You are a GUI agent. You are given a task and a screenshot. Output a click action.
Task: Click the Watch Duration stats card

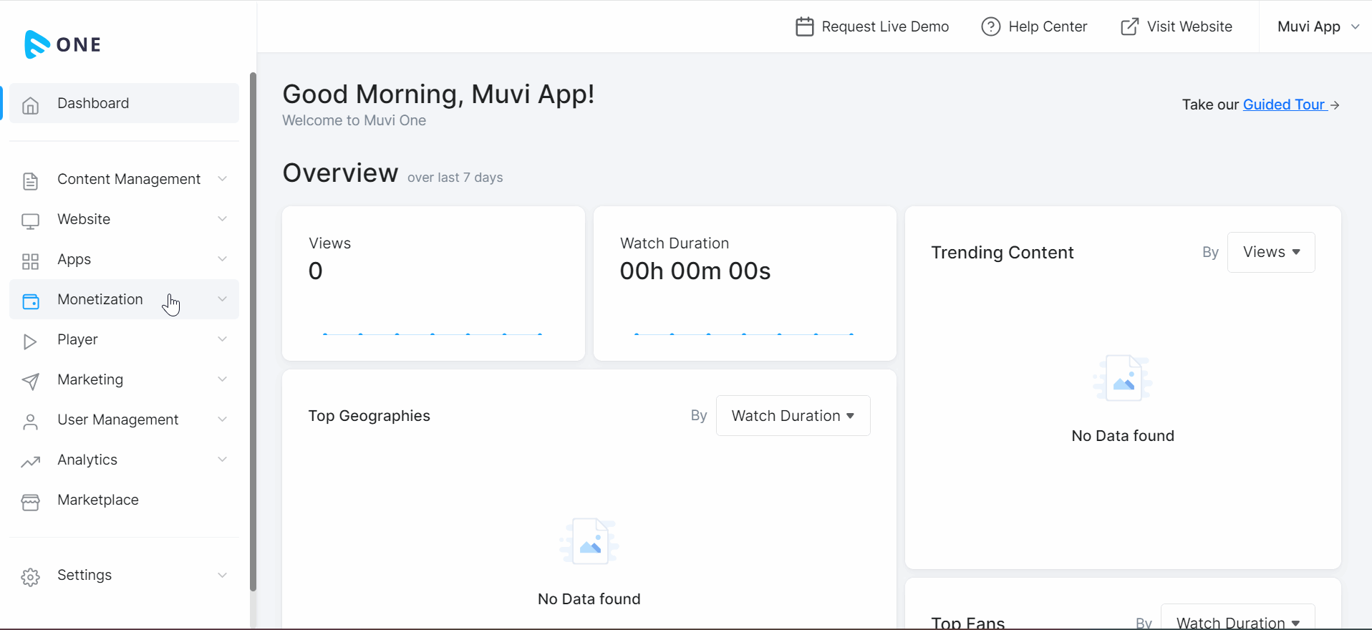(745, 283)
